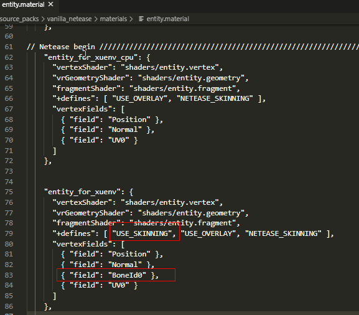
Task: Click "+defines" key on line 66
Action: click(x=73, y=98)
